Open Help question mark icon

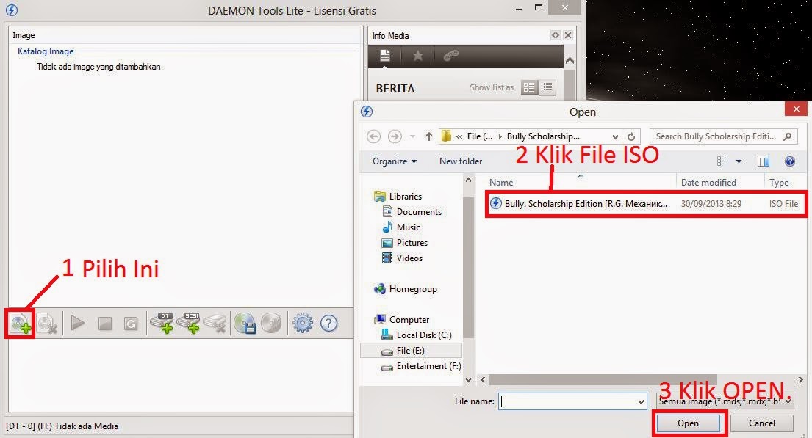click(328, 324)
